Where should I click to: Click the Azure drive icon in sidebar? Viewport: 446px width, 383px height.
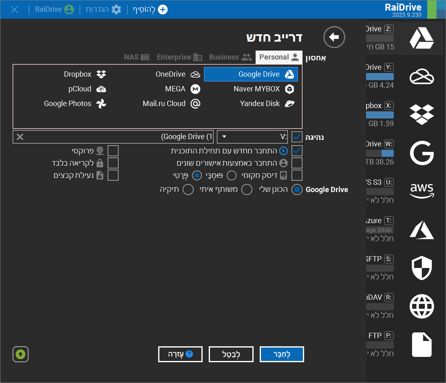pos(422,228)
